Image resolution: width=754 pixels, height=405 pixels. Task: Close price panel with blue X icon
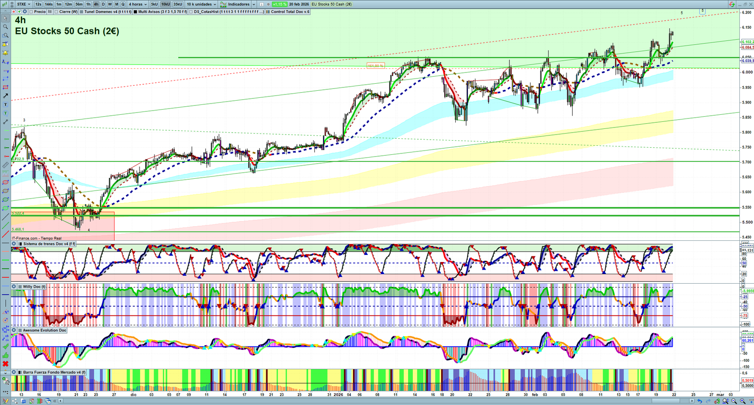pyautogui.click(x=25, y=12)
